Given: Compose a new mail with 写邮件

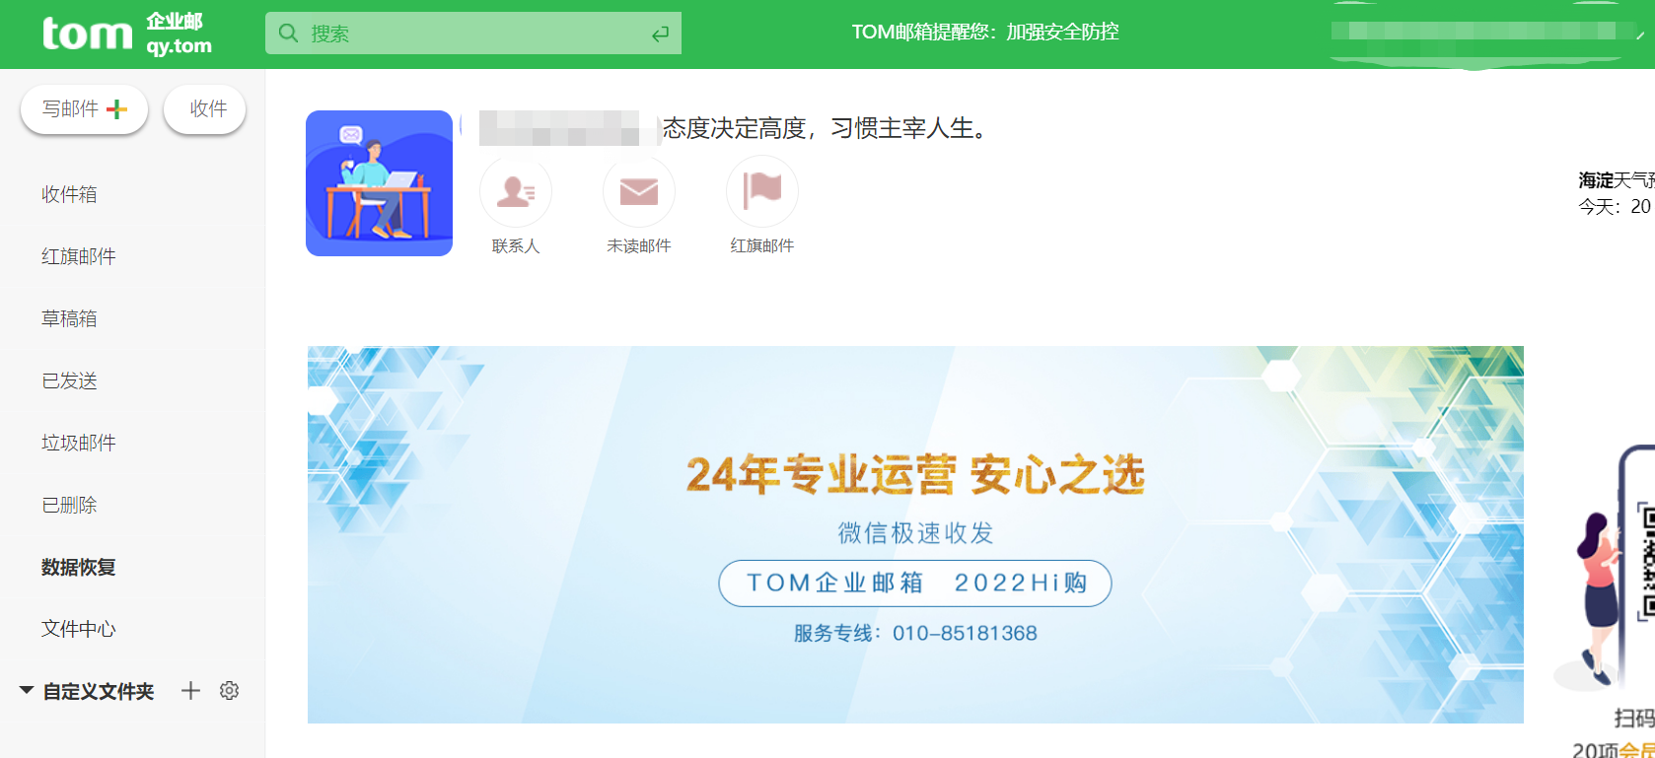Looking at the screenshot, I should [x=84, y=108].
